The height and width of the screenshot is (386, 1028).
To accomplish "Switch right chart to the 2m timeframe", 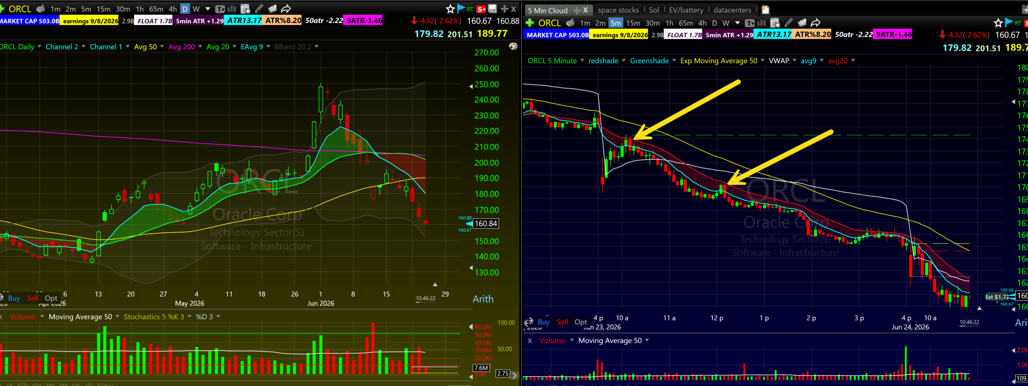I will click(x=600, y=23).
